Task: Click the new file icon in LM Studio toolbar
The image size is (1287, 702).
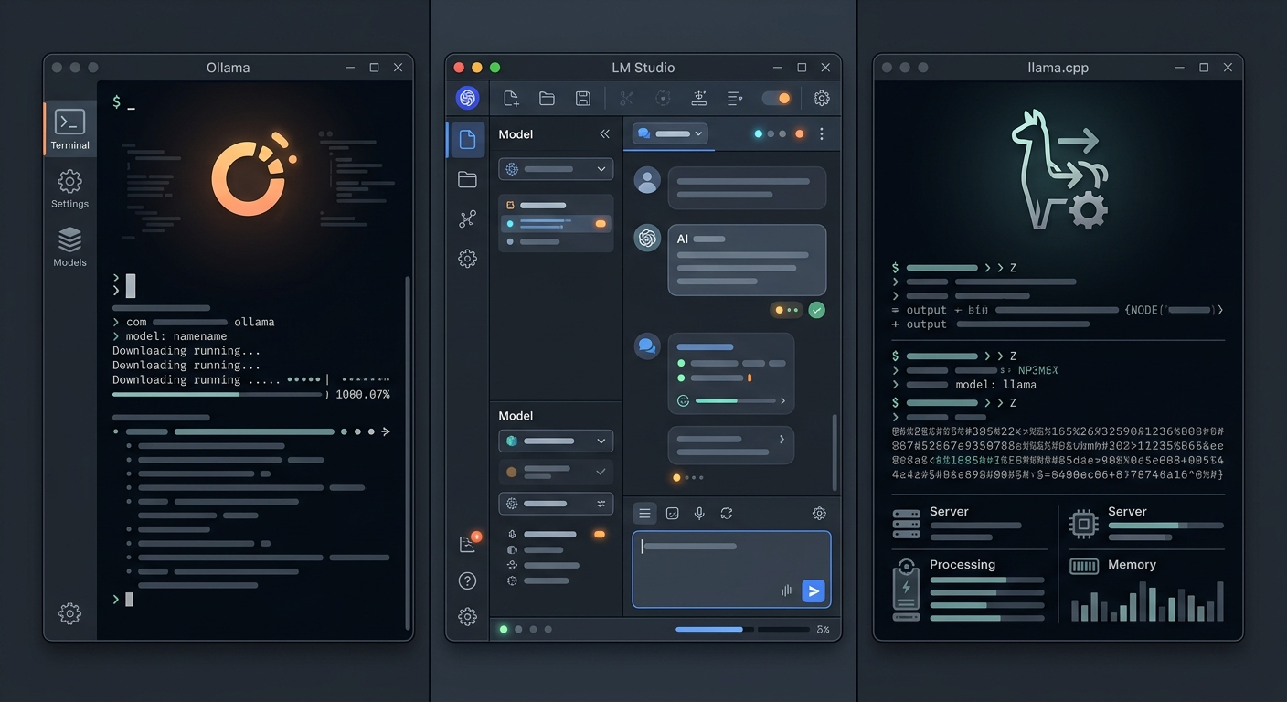Action: [511, 98]
